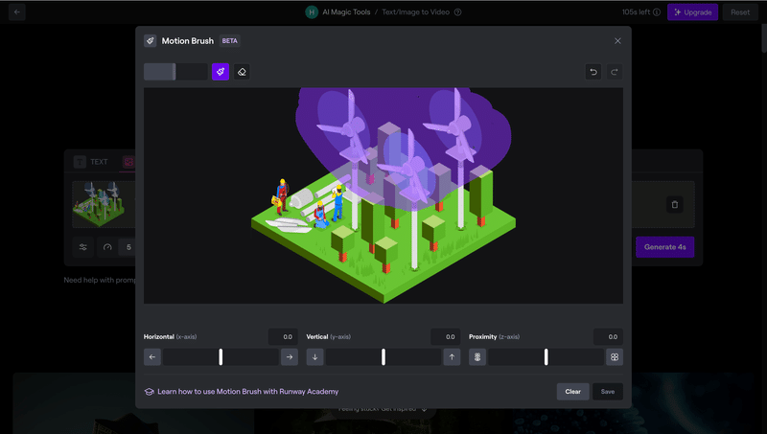
Task: Click the Upgrade button
Action: point(692,12)
